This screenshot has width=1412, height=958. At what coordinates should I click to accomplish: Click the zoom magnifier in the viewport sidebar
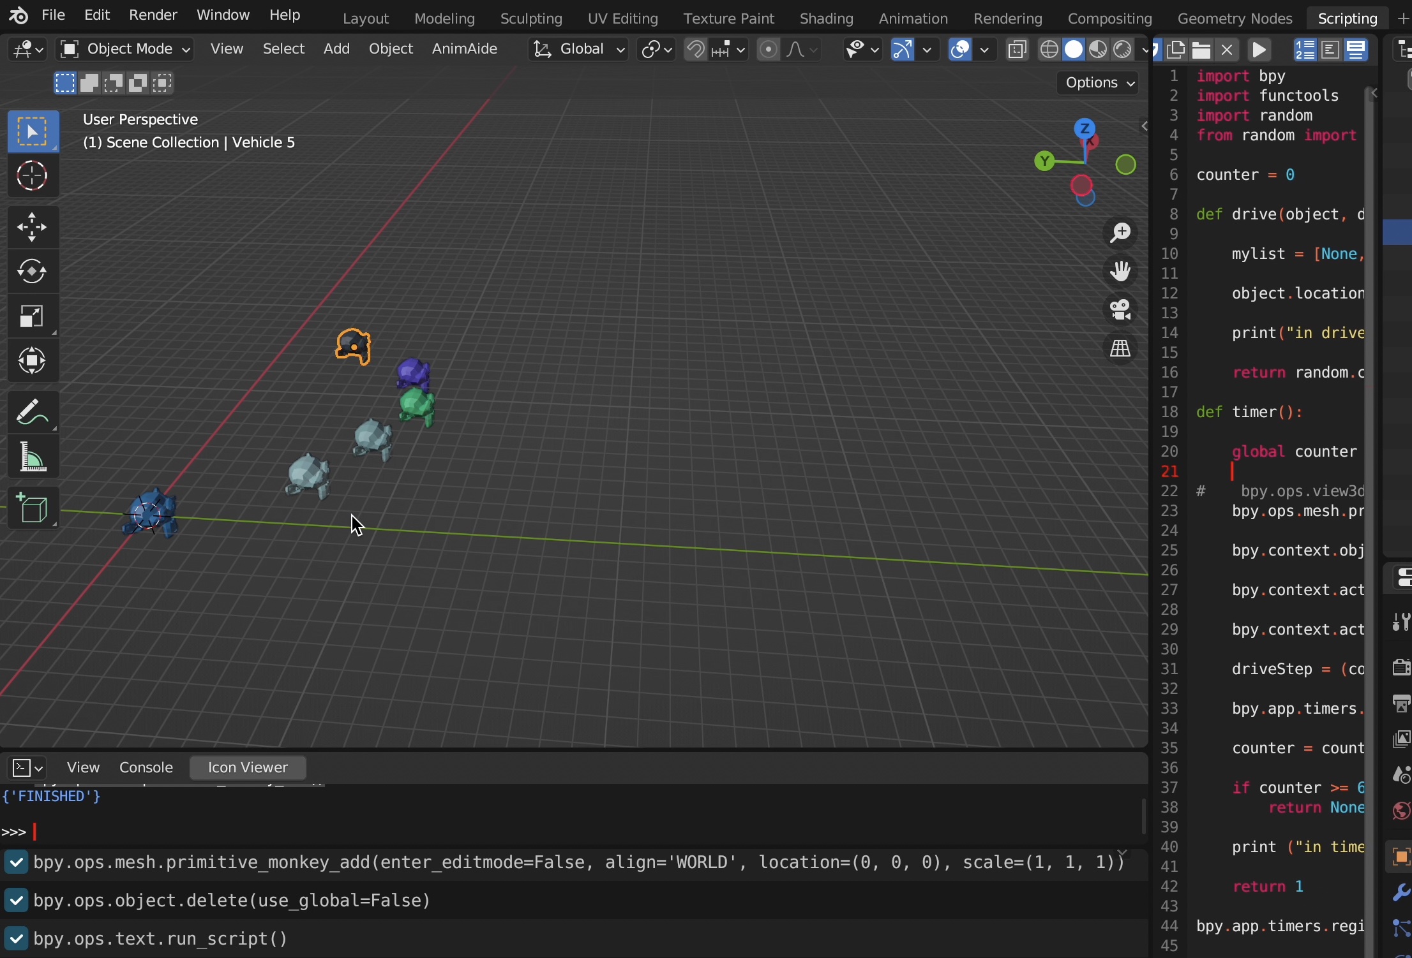tap(1120, 233)
